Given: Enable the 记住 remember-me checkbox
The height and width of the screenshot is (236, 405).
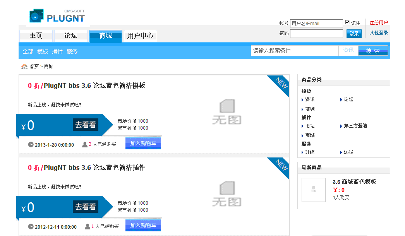Looking at the screenshot, I should 347,22.
